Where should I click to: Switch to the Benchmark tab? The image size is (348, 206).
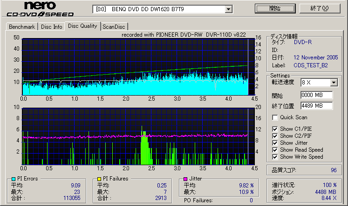pos(22,27)
